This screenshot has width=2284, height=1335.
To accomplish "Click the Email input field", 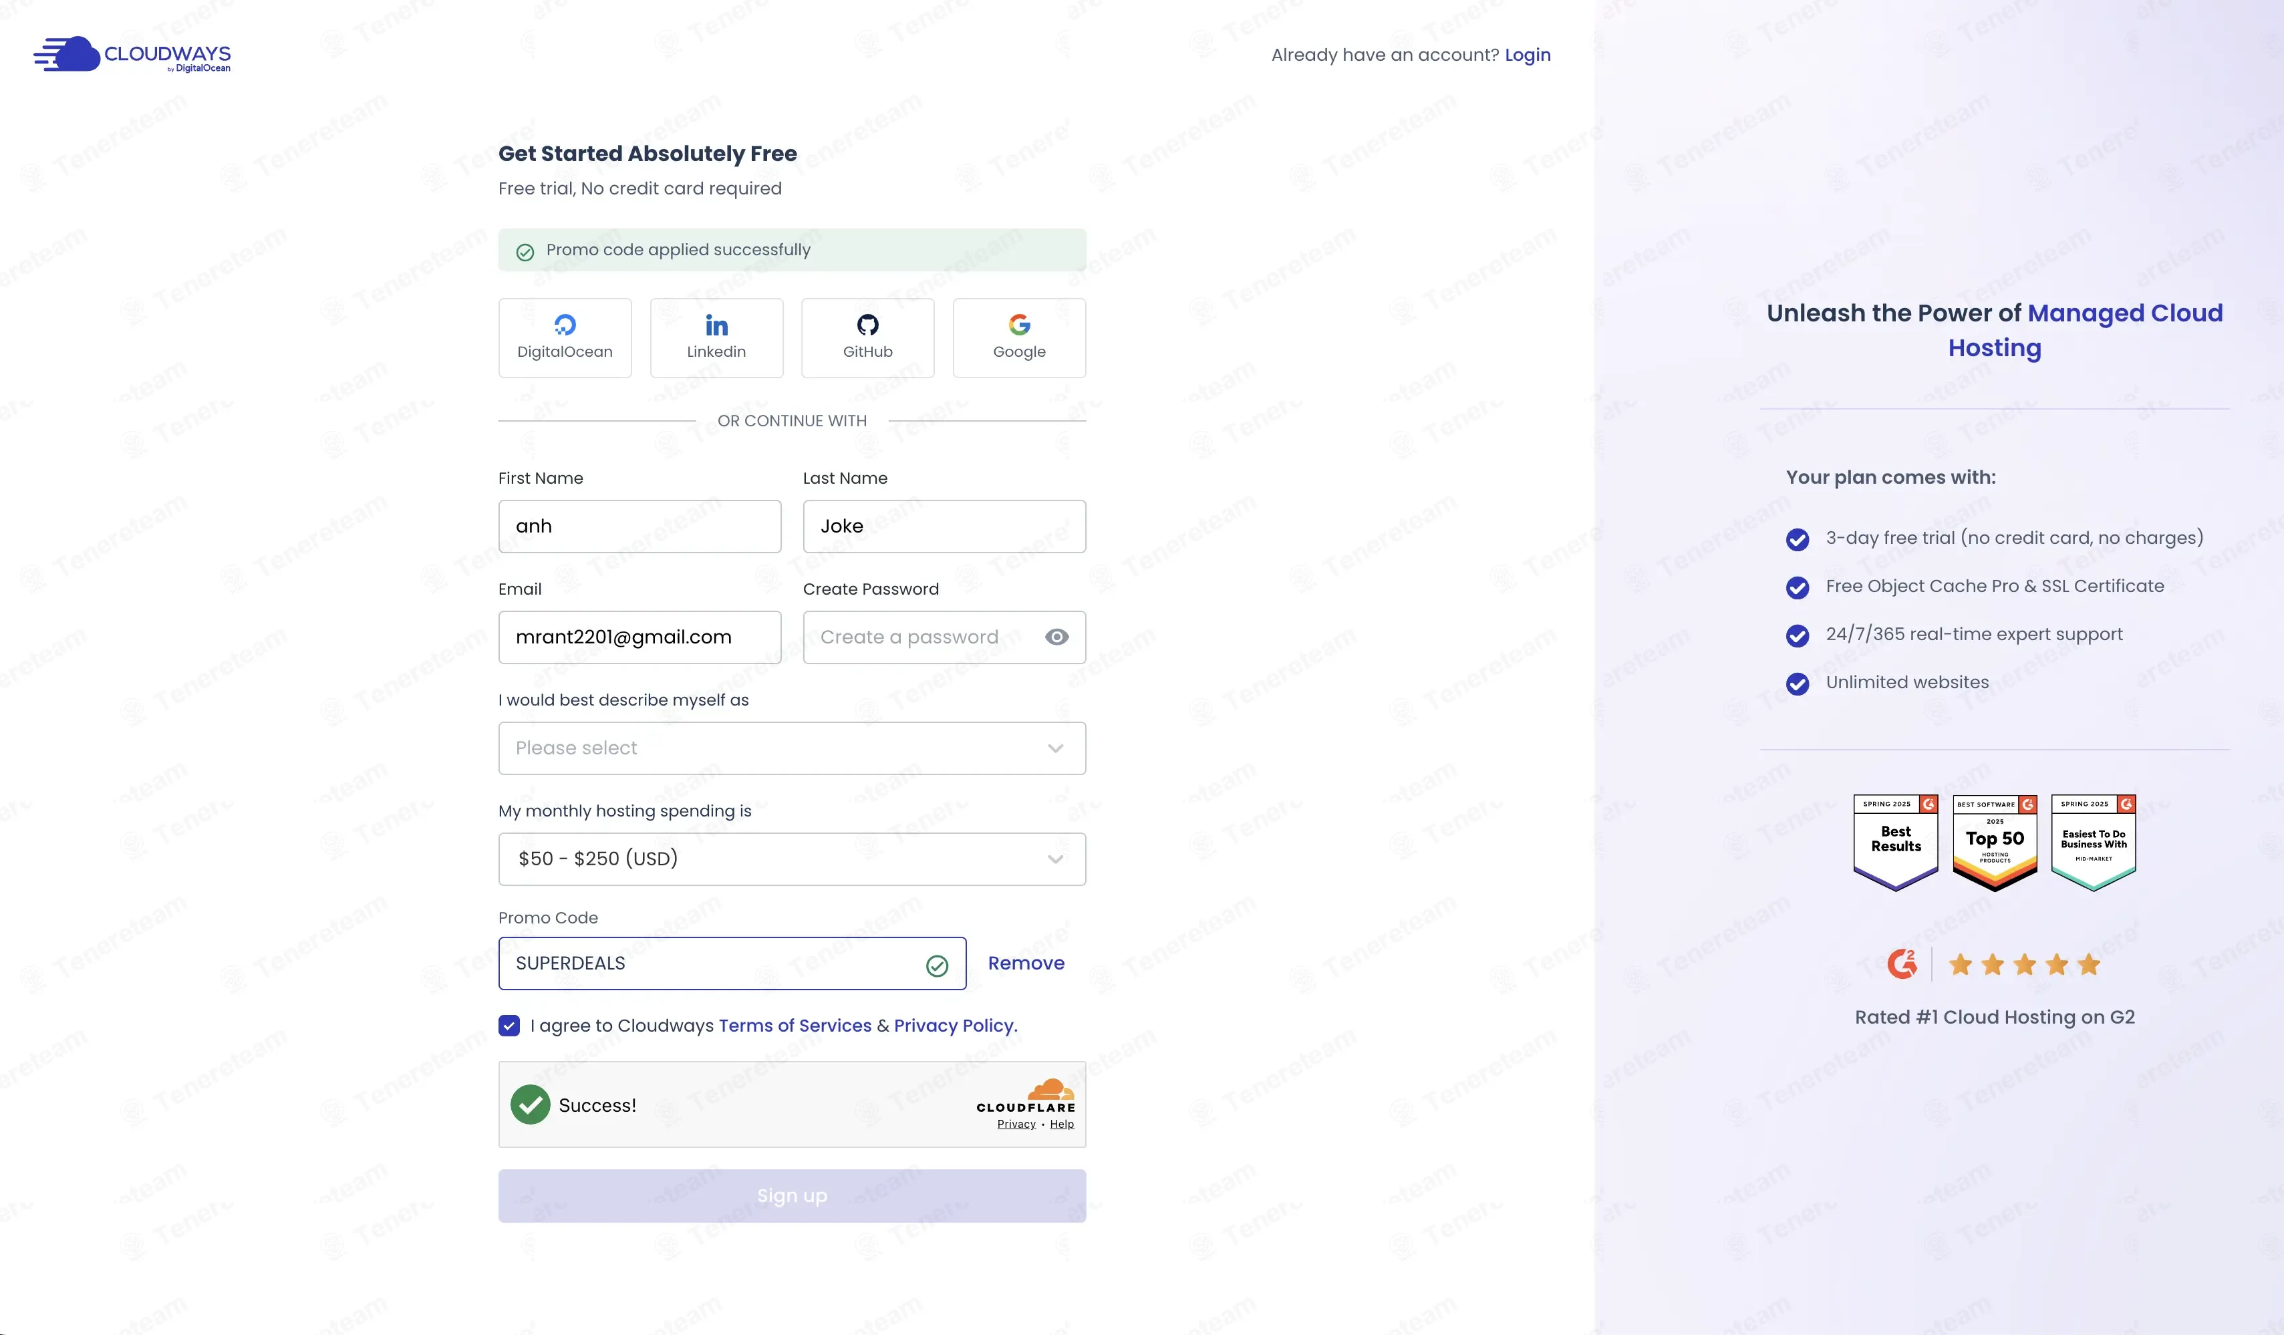I will pos(639,637).
